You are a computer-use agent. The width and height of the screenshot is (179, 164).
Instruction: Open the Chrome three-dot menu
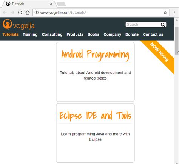coord(174,12)
